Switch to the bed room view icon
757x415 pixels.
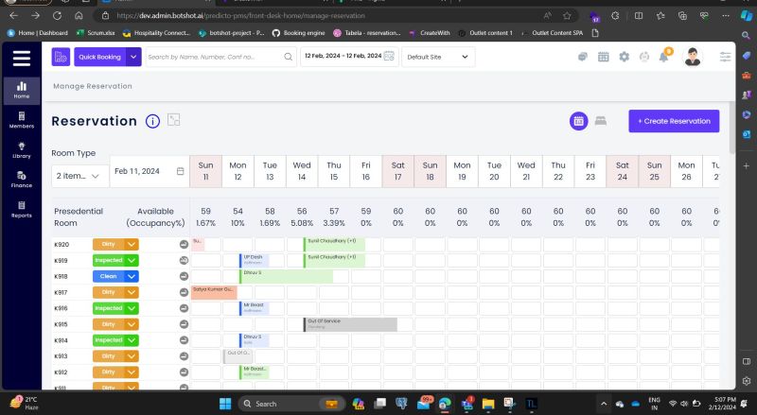[x=600, y=121]
